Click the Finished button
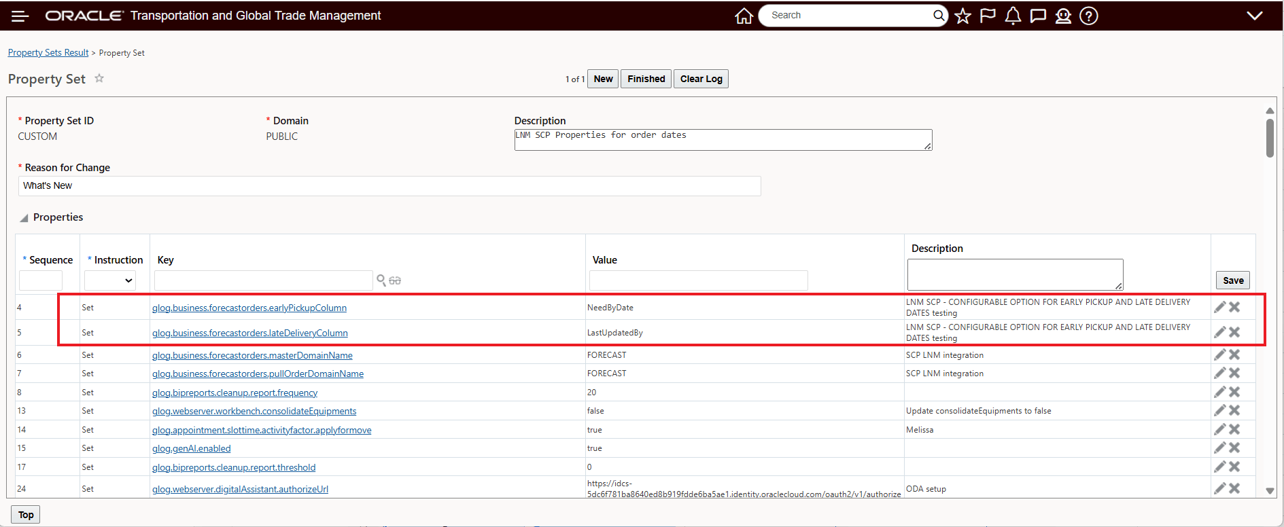1284x527 pixels. (x=646, y=79)
